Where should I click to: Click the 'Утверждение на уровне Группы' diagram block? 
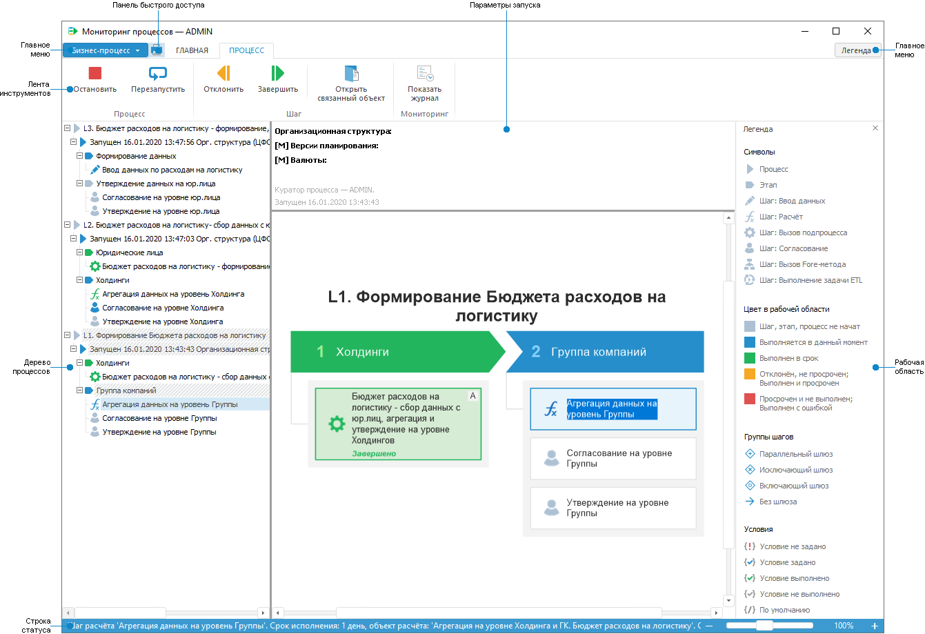pos(613,508)
